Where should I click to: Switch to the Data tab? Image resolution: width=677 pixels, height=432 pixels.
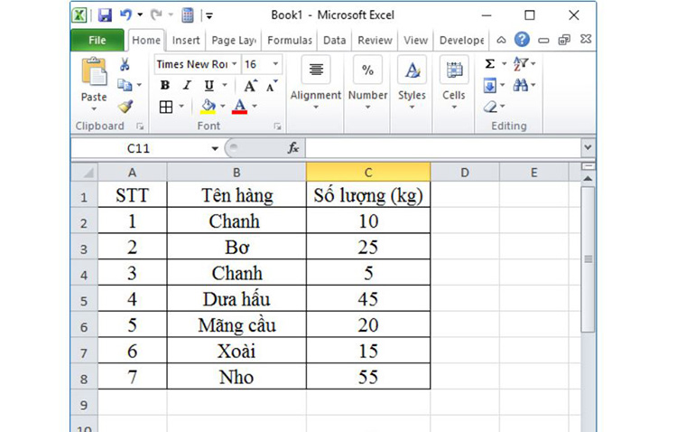tap(335, 40)
